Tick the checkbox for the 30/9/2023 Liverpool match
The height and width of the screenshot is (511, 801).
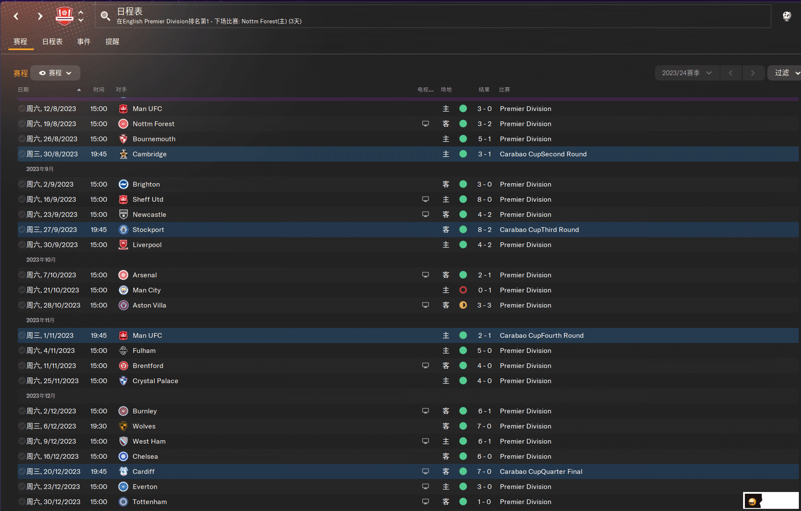[22, 245]
